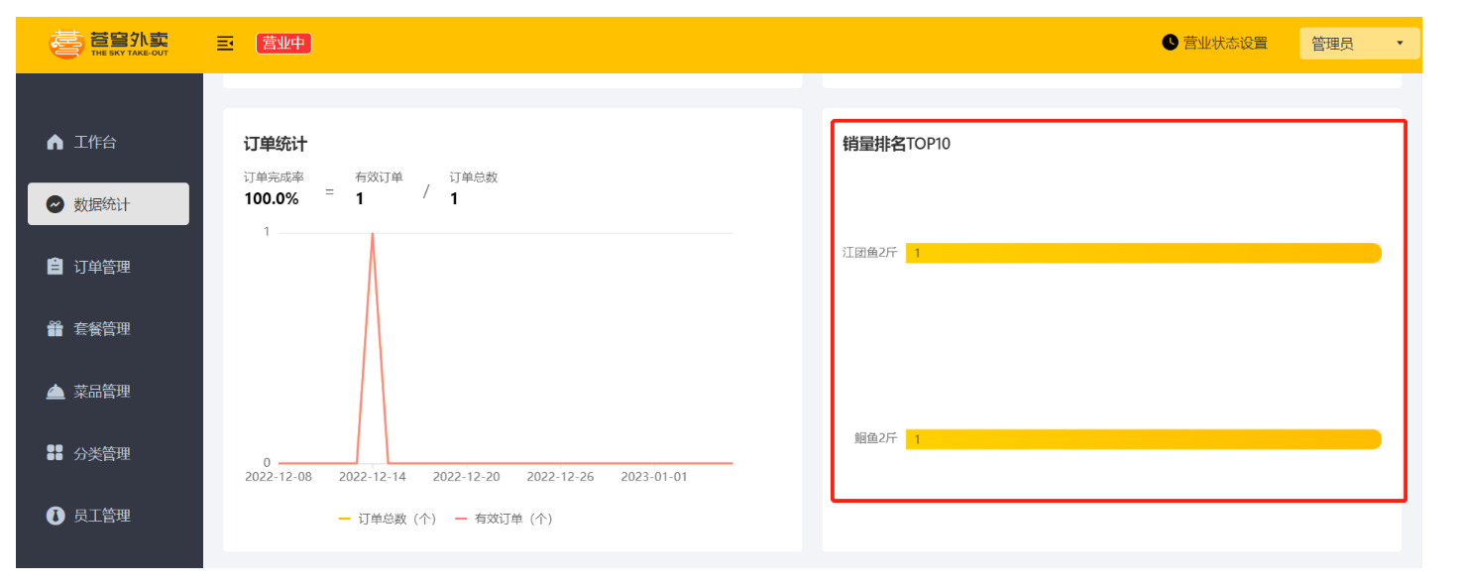Toggle the 订单总数（个） legend series

coord(388,519)
